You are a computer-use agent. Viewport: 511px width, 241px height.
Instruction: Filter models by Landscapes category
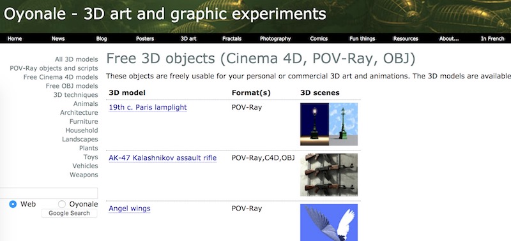point(80,139)
